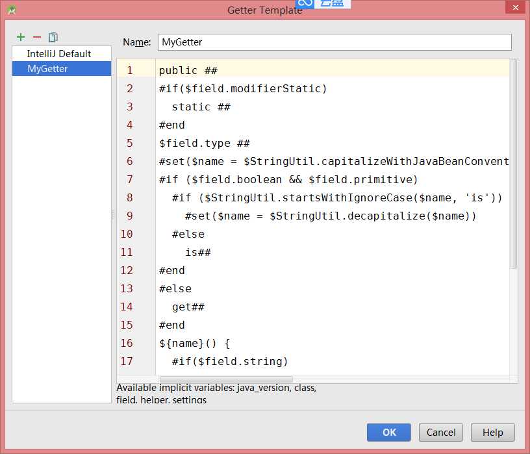Screen dimensions: 530x454
Task: Place the cursor on the 'is##' line
Action: coord(197,253)
